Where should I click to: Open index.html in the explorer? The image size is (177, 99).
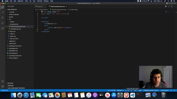coord(12,43)
